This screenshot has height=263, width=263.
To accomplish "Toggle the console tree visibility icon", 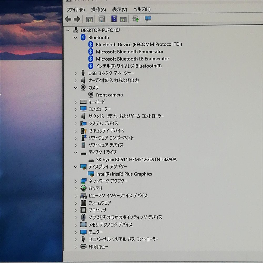I will pos(89,19).
